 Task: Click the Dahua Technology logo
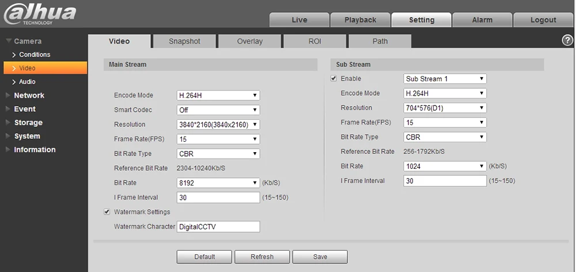pos(40,14)
